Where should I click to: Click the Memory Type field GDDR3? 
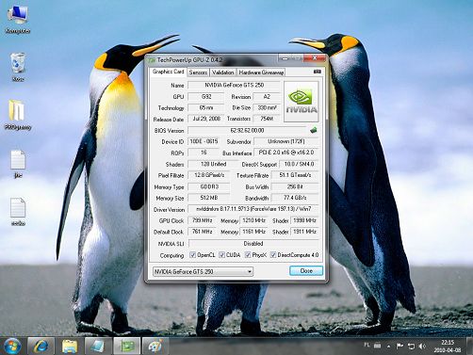(x=209, y=186)
